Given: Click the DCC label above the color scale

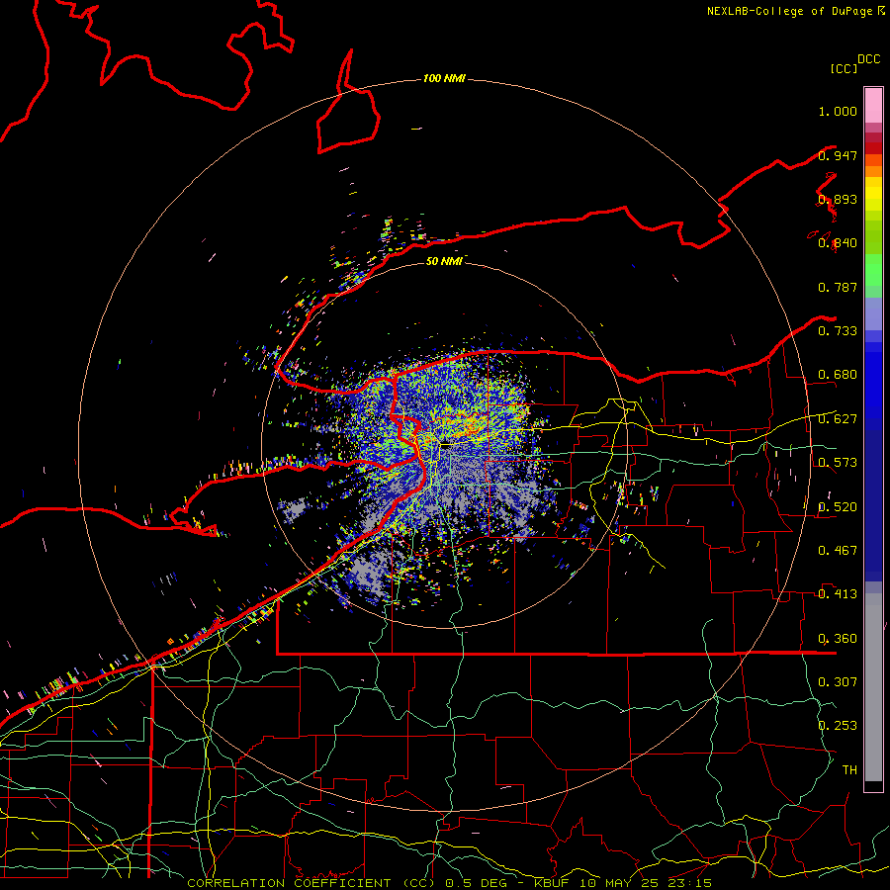Looking at the screenshot, I should (868, 59).
